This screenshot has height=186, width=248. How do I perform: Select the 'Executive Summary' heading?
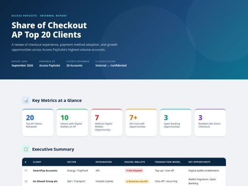53,149
